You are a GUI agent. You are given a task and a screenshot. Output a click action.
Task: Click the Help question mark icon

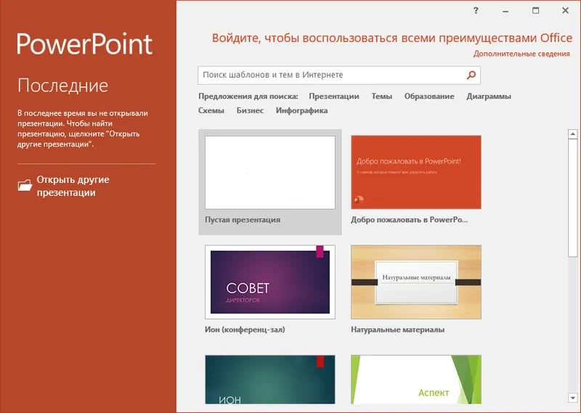(x=476, y=10)
